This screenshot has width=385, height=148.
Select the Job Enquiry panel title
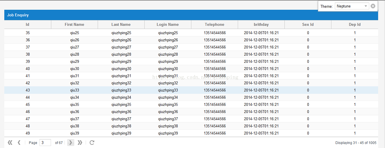pos(18,15)
